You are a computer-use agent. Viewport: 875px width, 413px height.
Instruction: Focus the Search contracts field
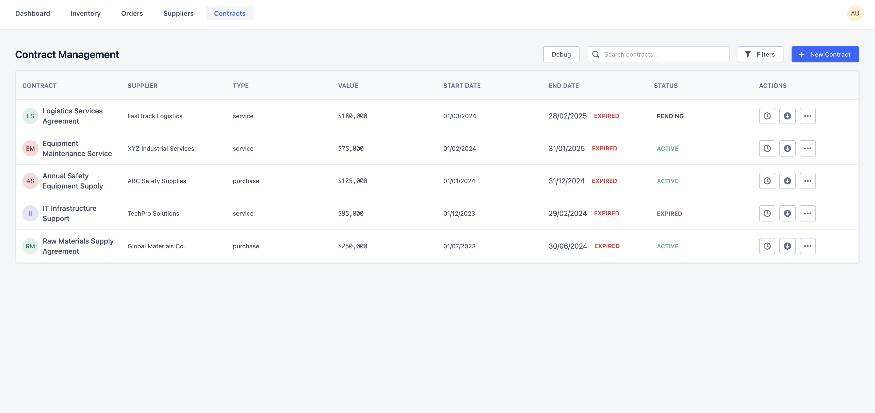click(x=664, y=54)
